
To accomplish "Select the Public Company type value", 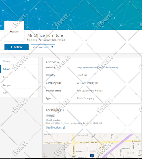I will pos(85,98).
